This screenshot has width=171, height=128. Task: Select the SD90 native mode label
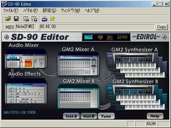122,37
